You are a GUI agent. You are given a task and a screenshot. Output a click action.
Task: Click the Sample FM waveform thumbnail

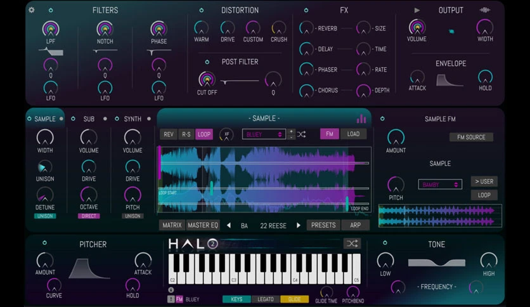click(440, 216)
